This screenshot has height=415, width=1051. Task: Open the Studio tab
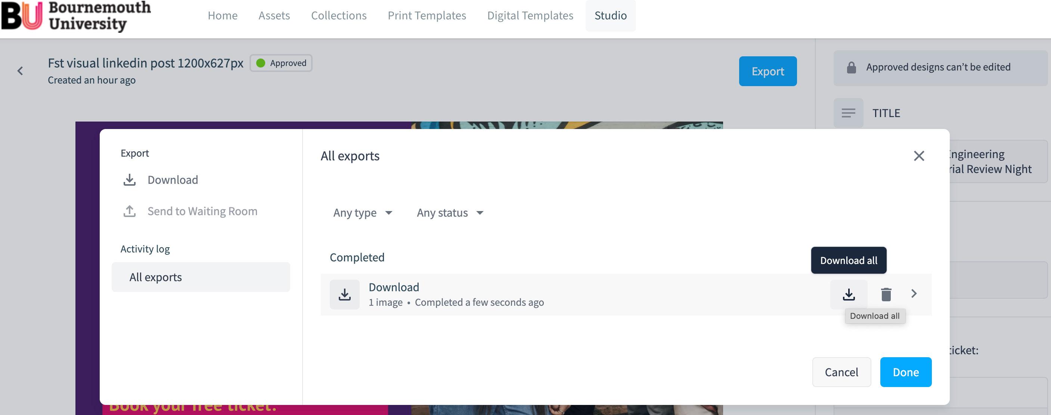(610, 16)
